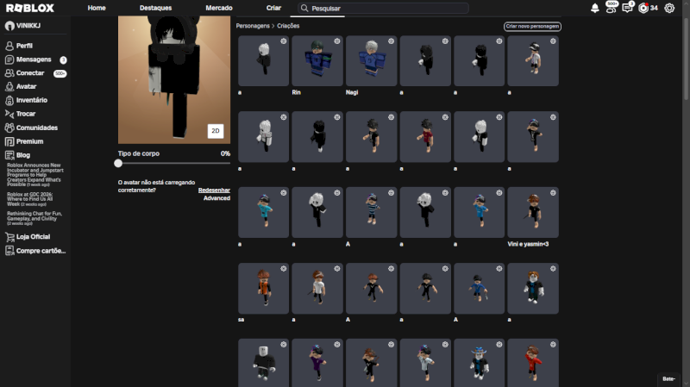690x387 pixels.
Task: Open the settings gear icon
Action: pyautogui.click(x=669, y=8)
